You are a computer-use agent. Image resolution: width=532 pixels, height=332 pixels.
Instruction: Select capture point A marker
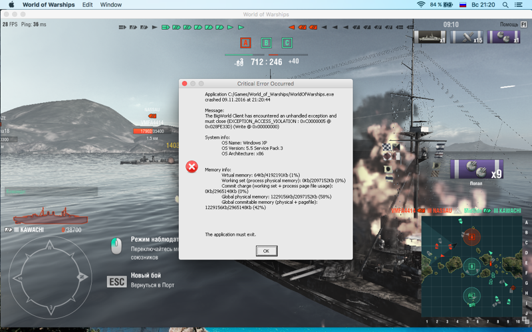click(245, 42)
